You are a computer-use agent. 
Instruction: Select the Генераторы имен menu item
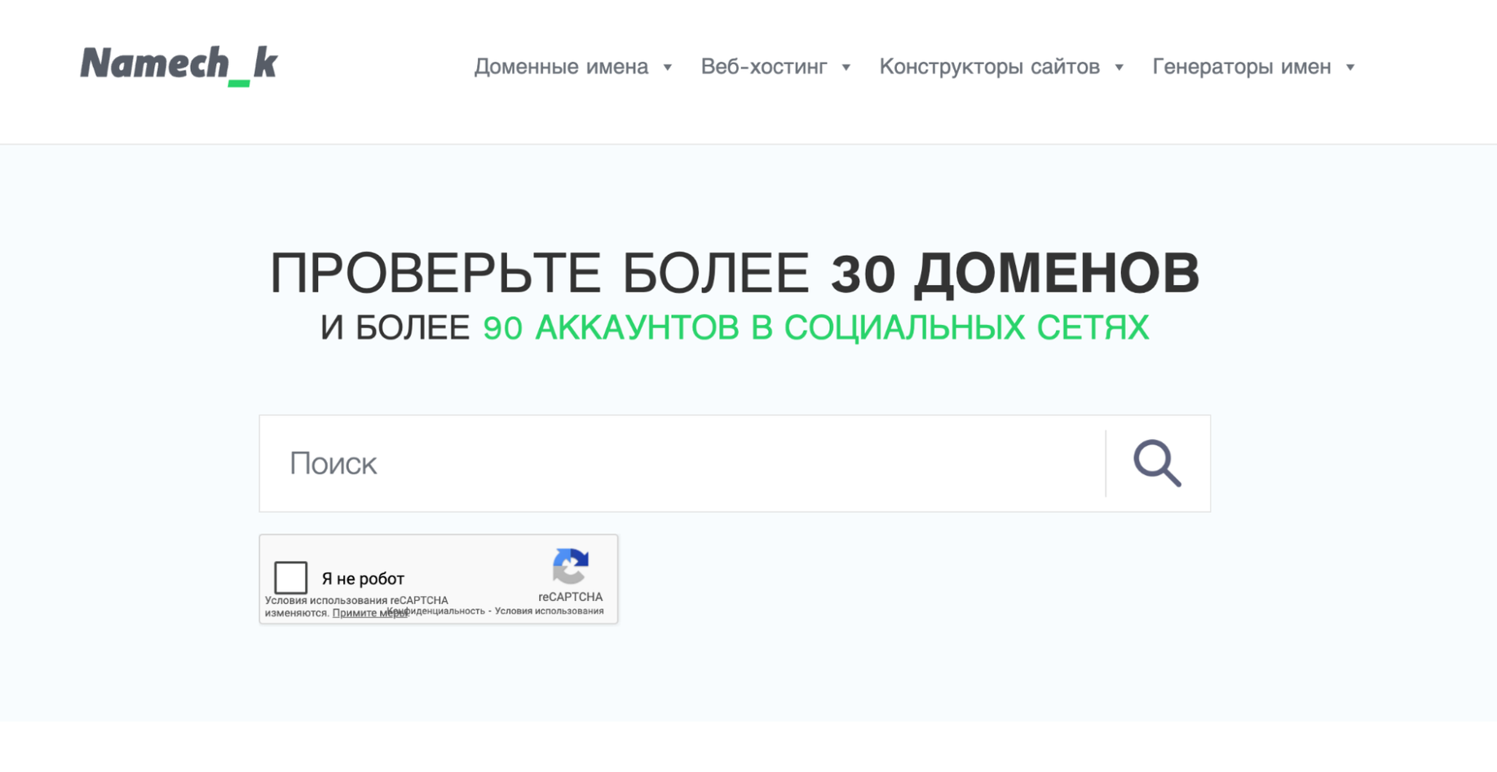(1241, 67)
